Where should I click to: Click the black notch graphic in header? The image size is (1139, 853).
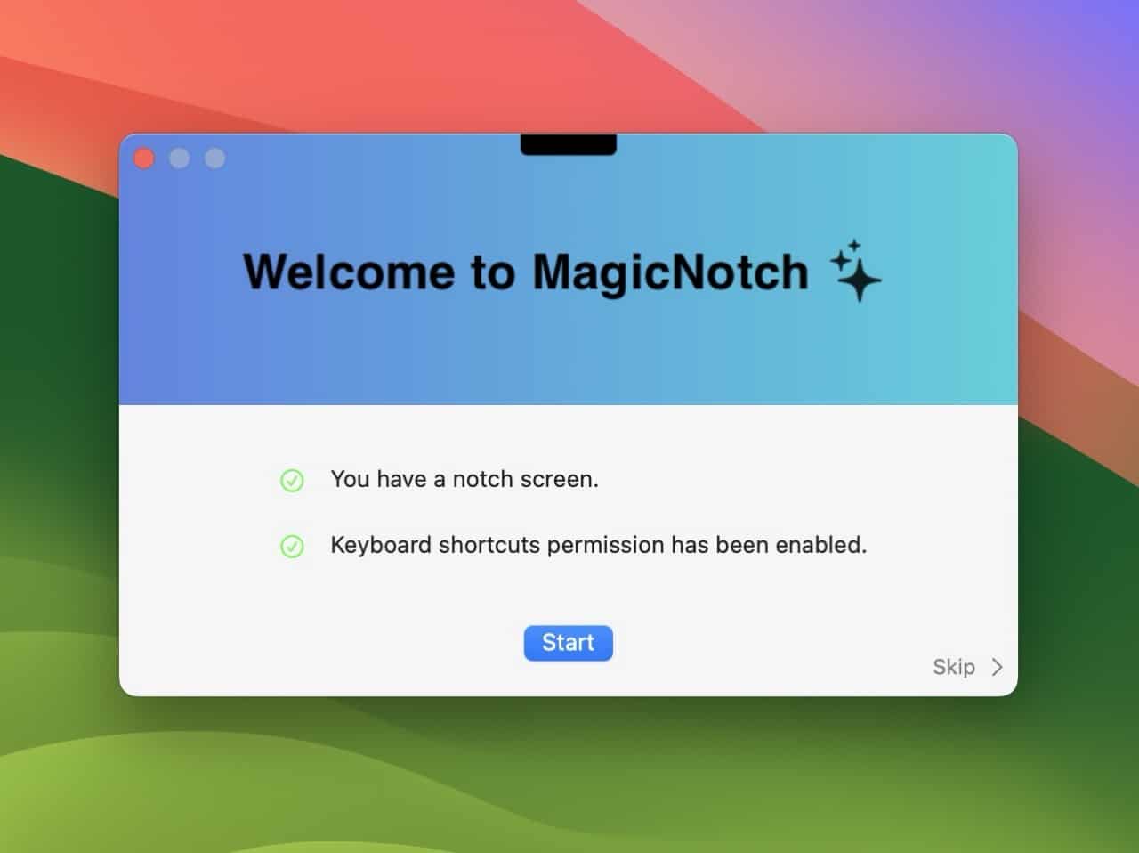(x=569, y=144)
